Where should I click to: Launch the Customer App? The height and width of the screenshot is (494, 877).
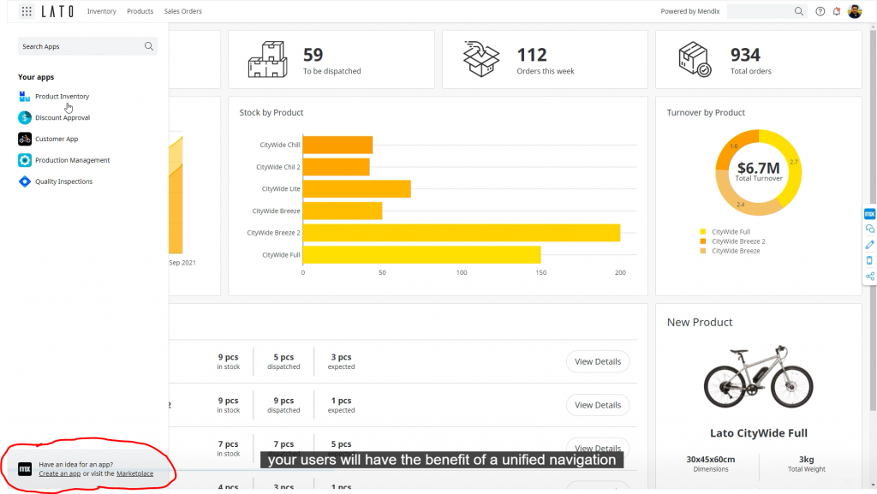[57, 139]
